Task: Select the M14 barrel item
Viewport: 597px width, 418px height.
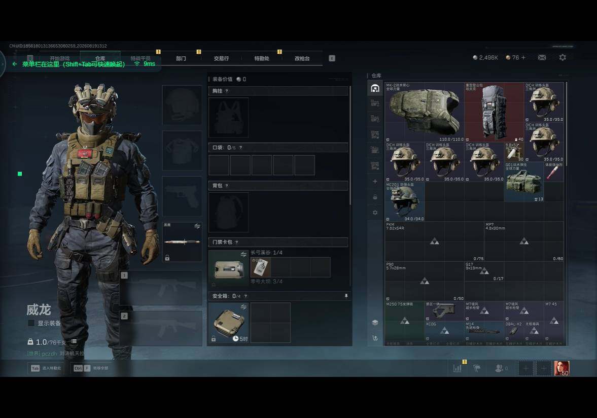Action: [x=484, y=331]
